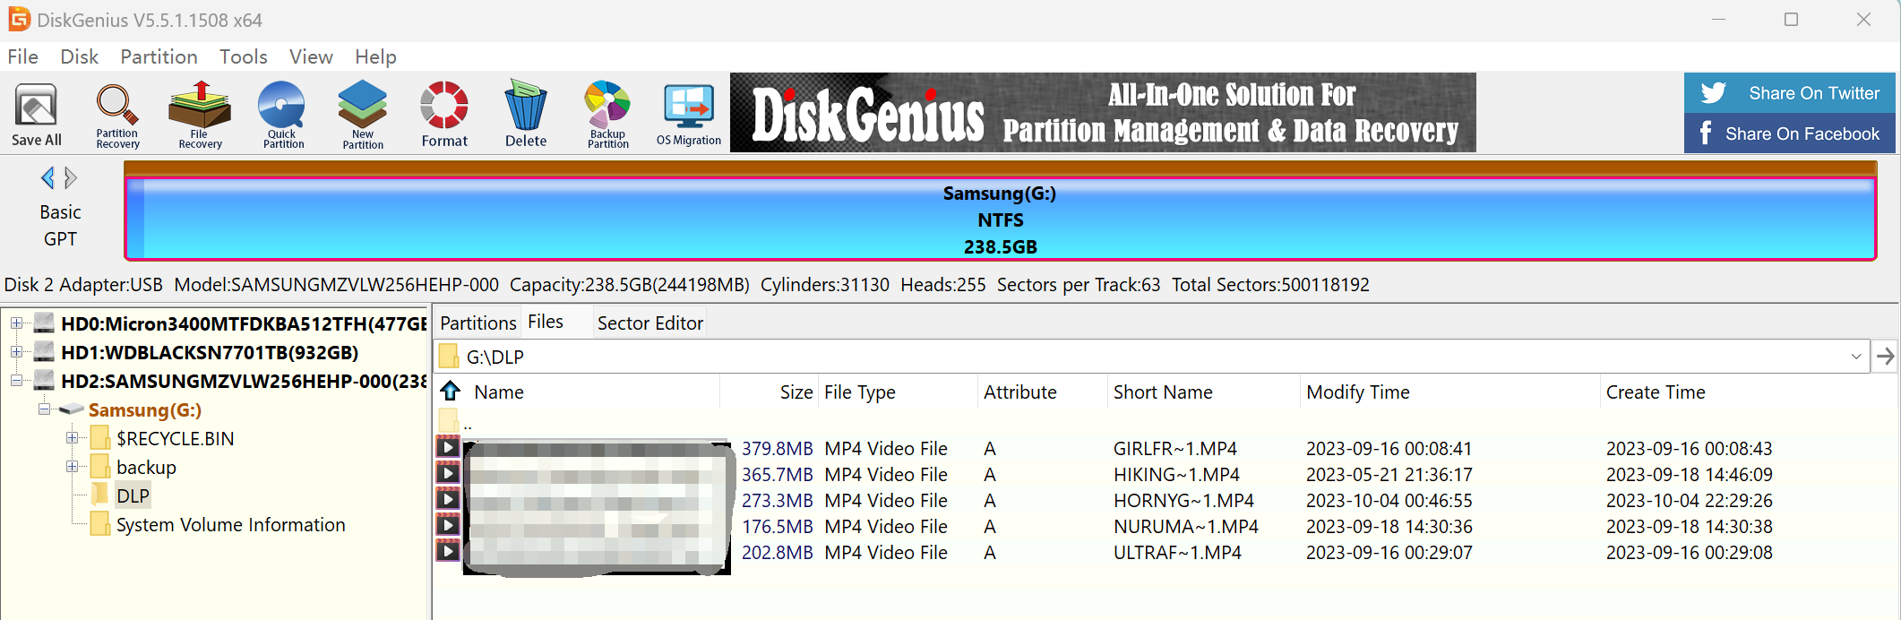Open the path history dropdown
The height and width of the screenshot is (620, 1901).
pyautogui.click(x=1856, y=357)
